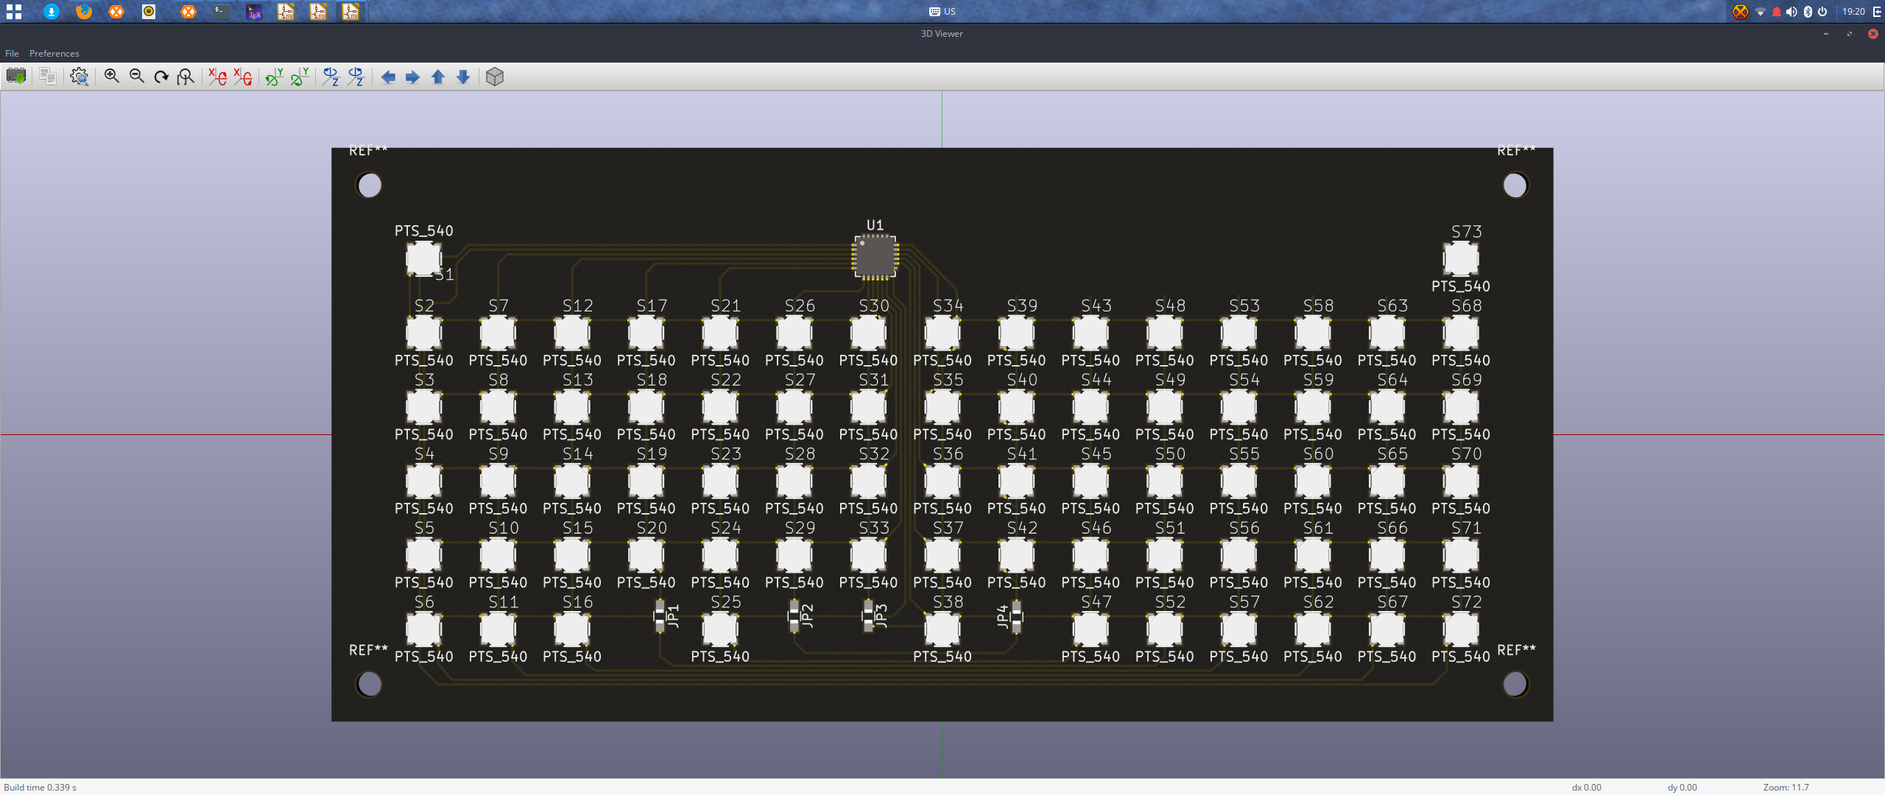Rotate X clockwise red icon
Screen dimensions: 1885x795
coord(218,77)
